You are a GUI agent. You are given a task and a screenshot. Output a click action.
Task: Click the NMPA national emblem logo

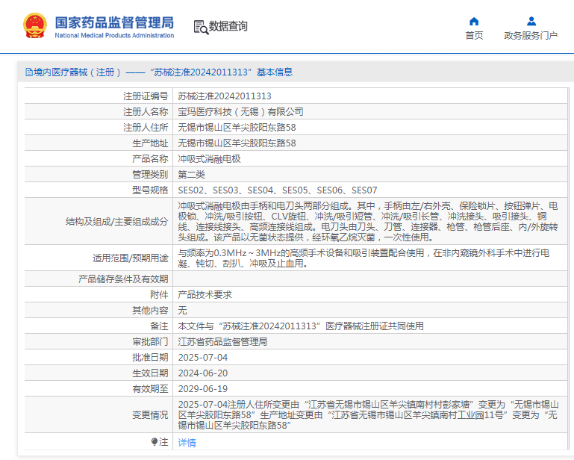tap(35, 25)
